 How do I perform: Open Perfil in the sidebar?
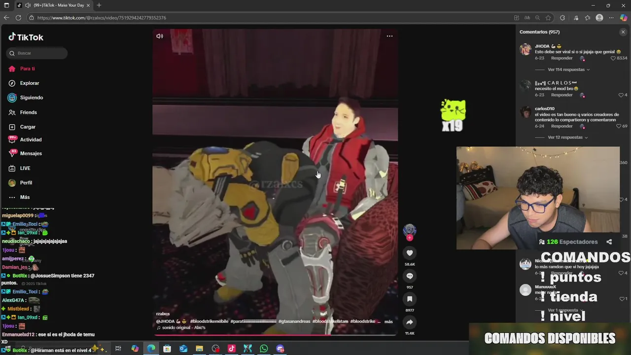point(26,182)
